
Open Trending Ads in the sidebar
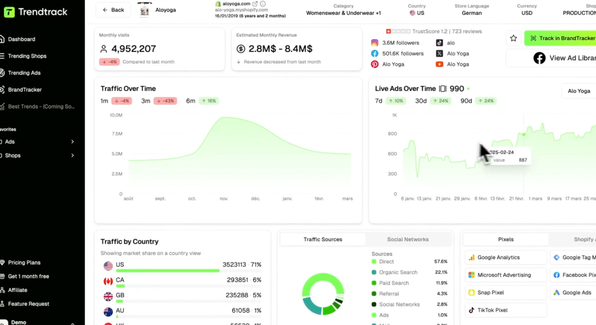24,73
